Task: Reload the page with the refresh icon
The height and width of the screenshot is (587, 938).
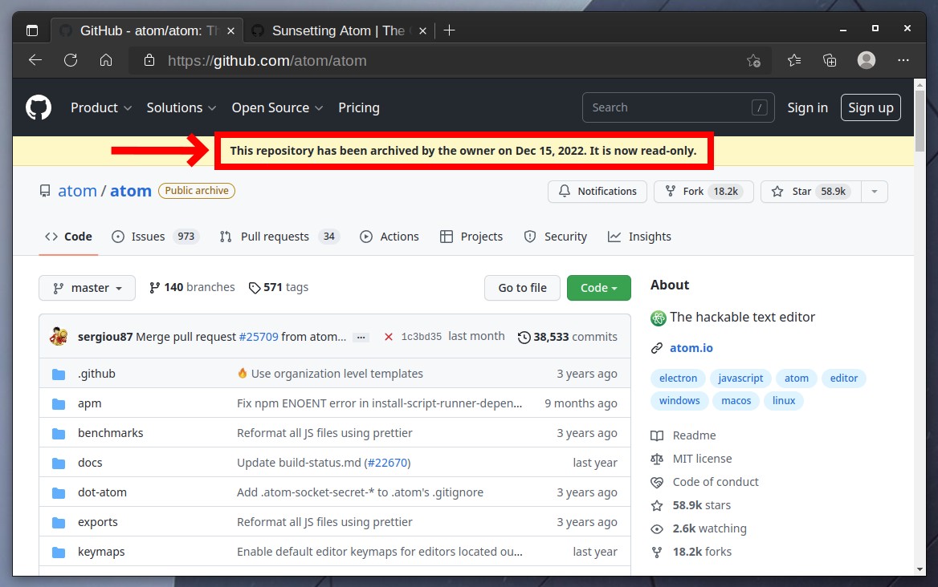Action: pyautogui.click(x=71, y=60)
